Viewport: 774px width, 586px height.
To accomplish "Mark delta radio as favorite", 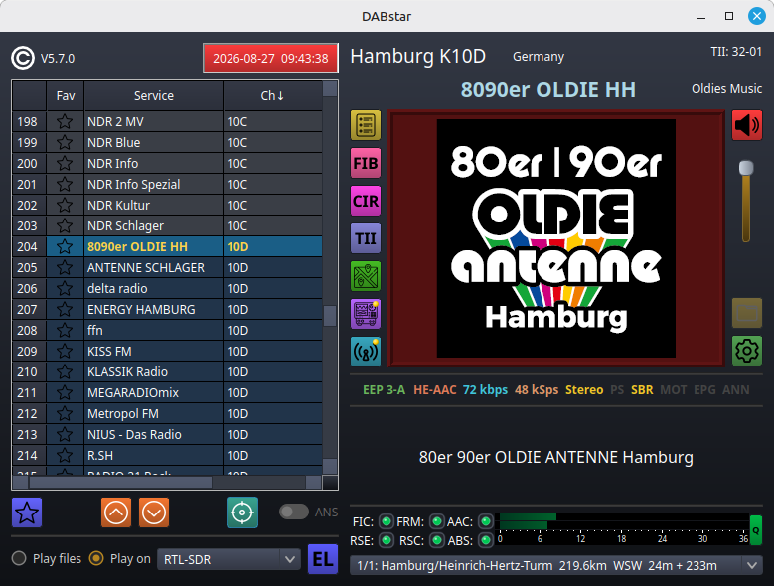I will pos(65,289).
